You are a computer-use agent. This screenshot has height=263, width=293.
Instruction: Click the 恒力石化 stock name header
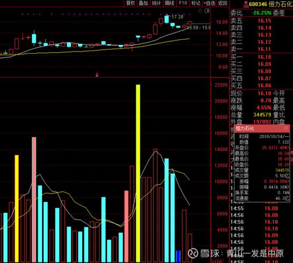(281, 4)
